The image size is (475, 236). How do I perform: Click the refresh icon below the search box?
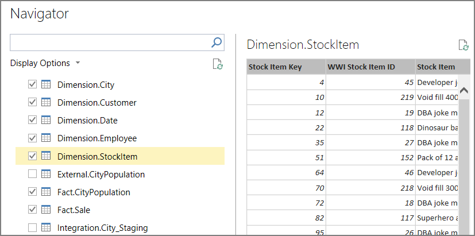pyautogui.click(x=218, y=64)
